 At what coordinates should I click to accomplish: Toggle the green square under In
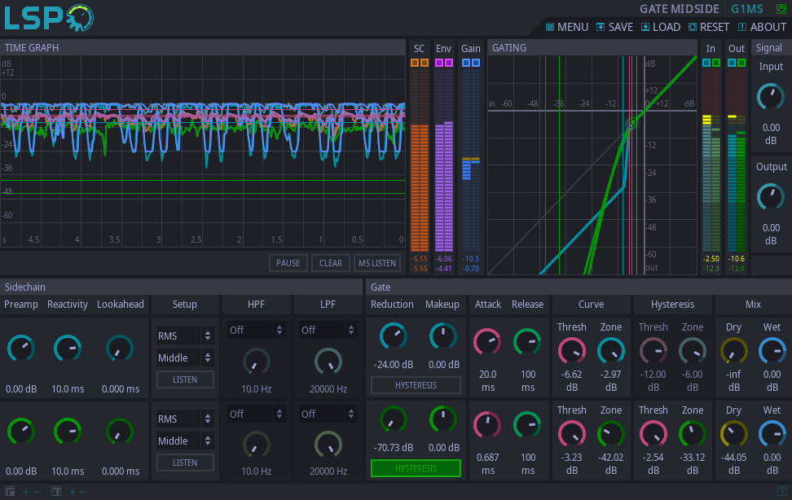point(715,63)
